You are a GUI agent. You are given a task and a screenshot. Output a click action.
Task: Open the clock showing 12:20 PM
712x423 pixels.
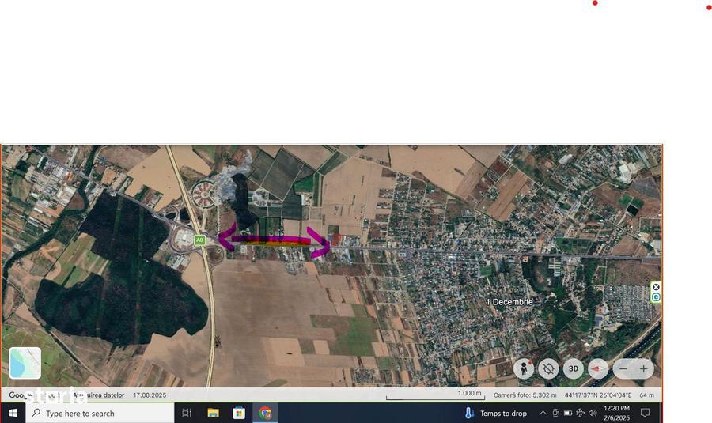pyautogui.click(x=616, y=413)
